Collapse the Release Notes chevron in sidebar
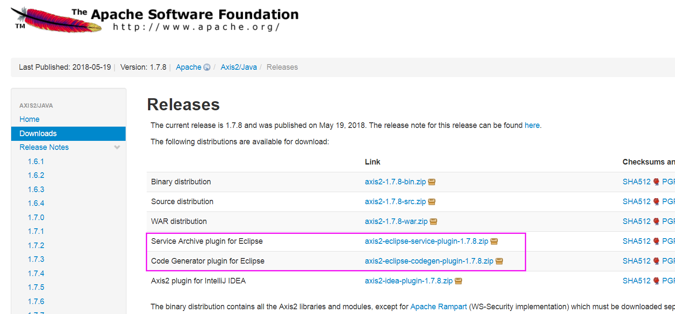Image resolution: width=675 pixels, height=314 pixels. click(x=117, y=147)
